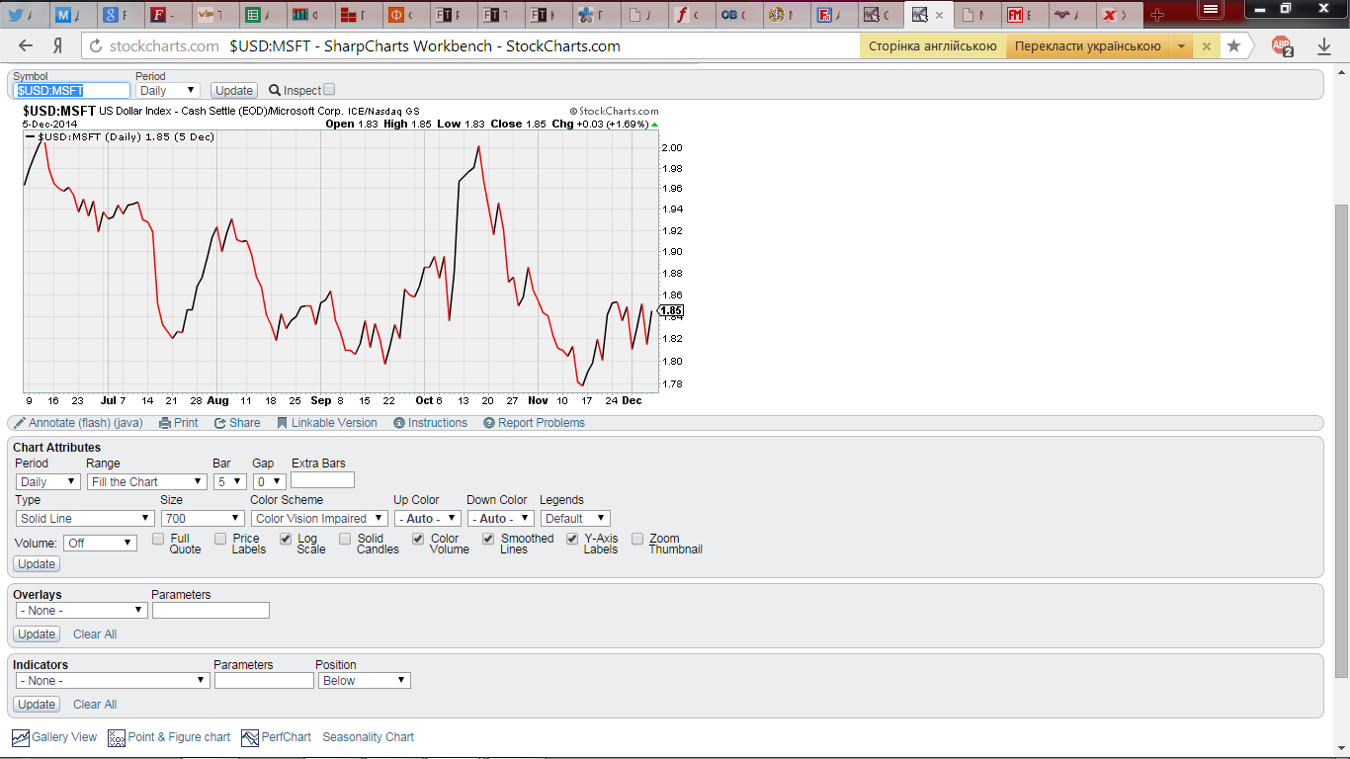Disable the Color Volume checkbox

418,539
